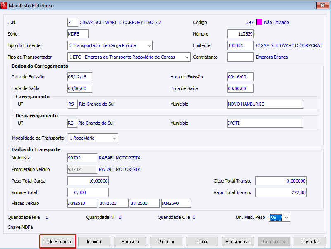Click the Data de Saída field
331x249 pixels.
point(80,88)
